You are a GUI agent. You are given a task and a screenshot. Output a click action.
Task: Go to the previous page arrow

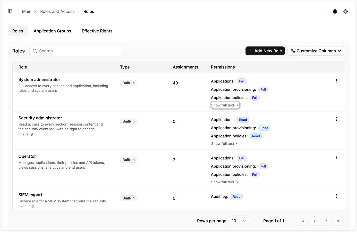(x=314, y=221)
